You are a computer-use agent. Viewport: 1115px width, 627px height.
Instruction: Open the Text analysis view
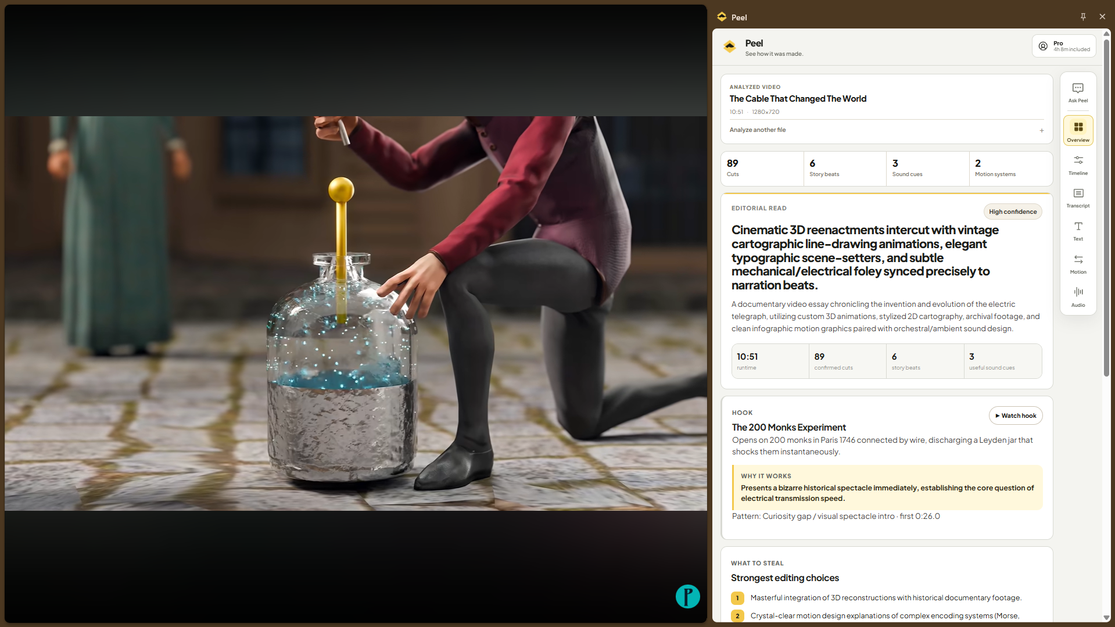coord(1078,231)
